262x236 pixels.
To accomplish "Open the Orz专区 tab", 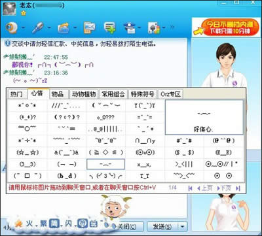I will click(170, 94).
